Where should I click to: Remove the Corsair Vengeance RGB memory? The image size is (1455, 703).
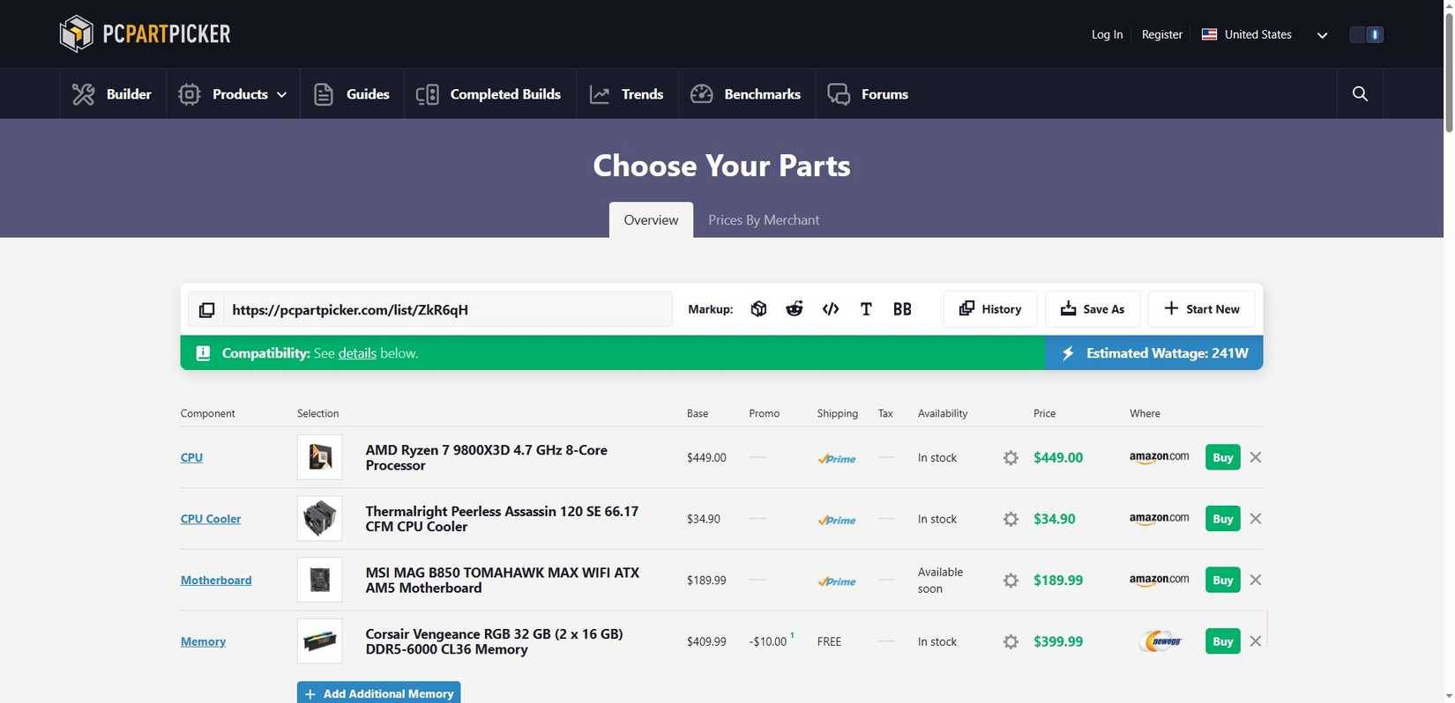pos(1256,641)
